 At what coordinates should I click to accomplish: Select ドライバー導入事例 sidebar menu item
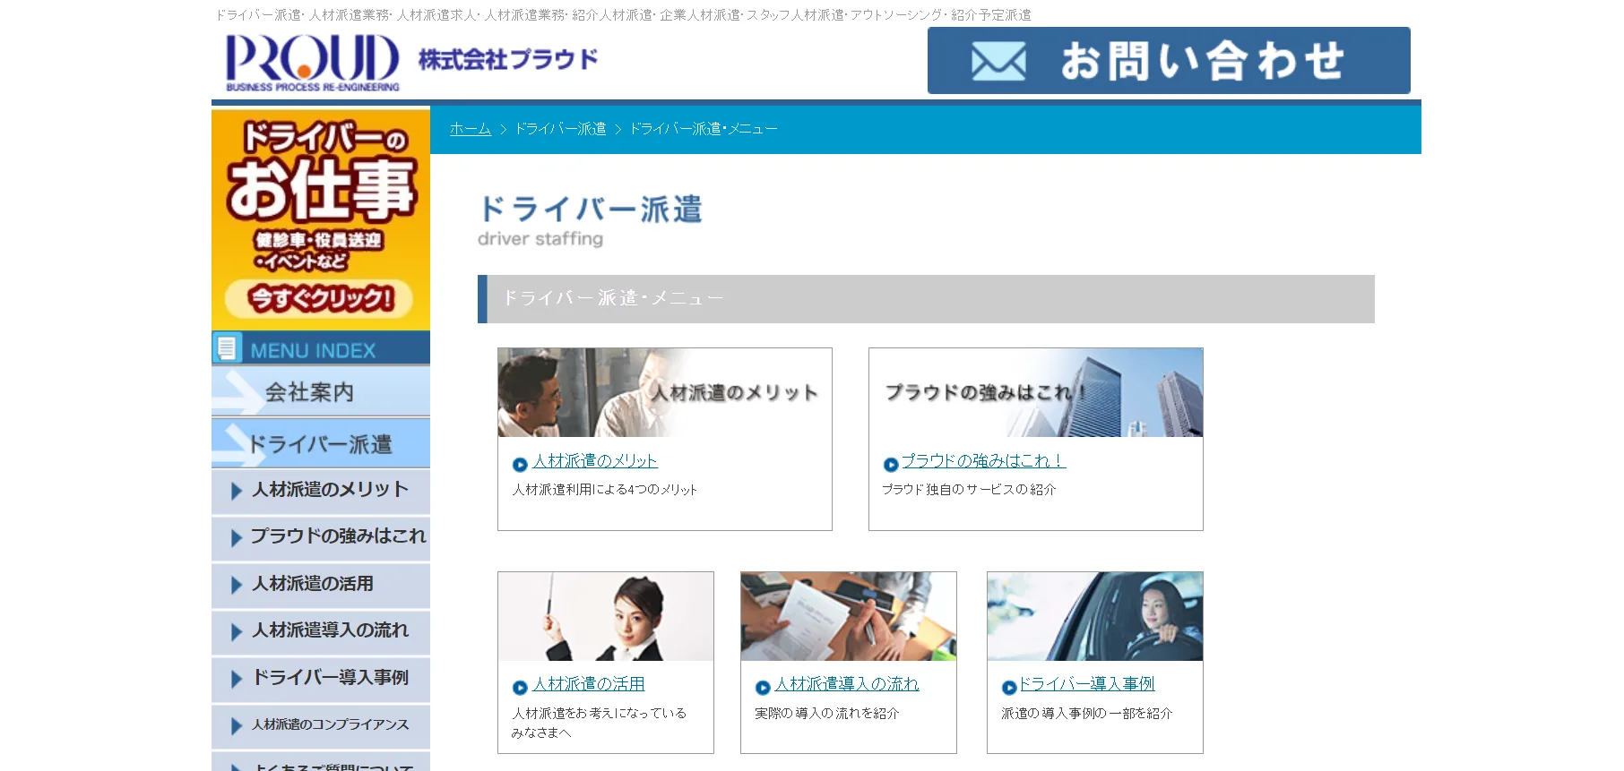[x=321, y=679]
